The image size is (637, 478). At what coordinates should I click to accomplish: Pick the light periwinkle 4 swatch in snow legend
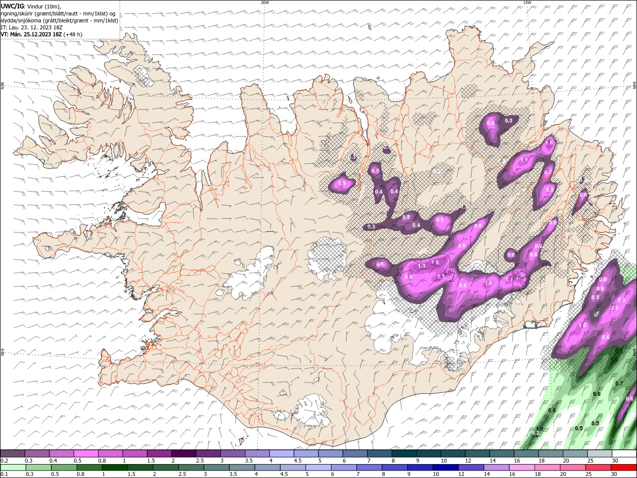tap(282, 454)
